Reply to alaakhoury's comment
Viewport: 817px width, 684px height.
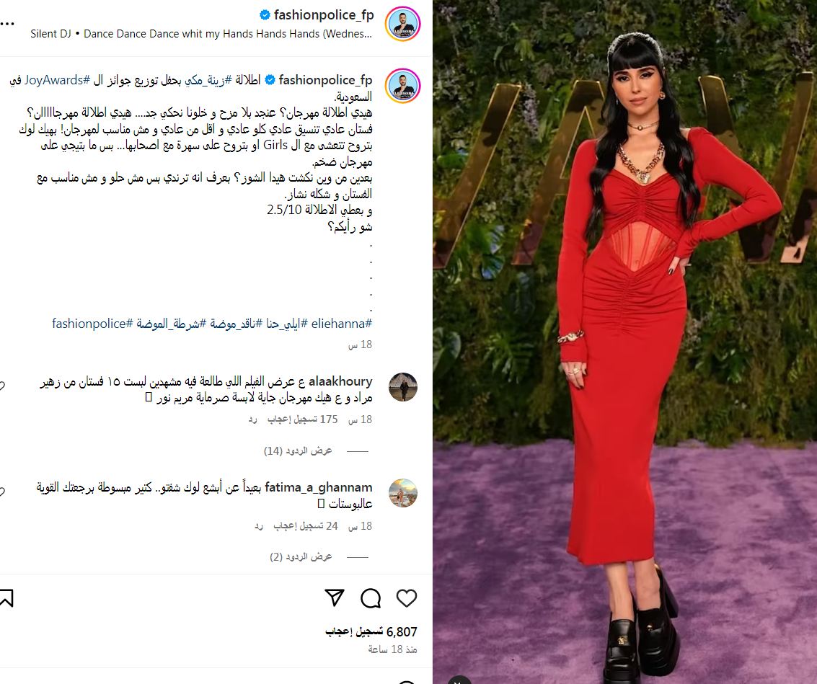point(252,419)
